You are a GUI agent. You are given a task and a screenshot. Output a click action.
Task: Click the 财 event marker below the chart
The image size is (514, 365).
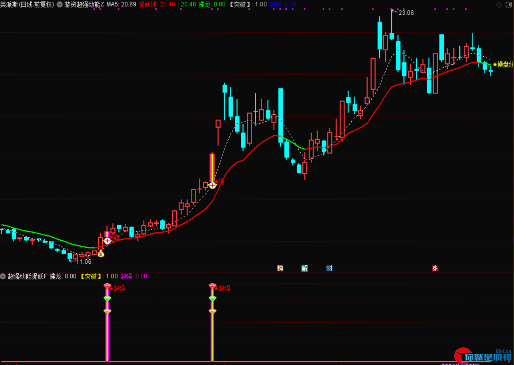329,268
